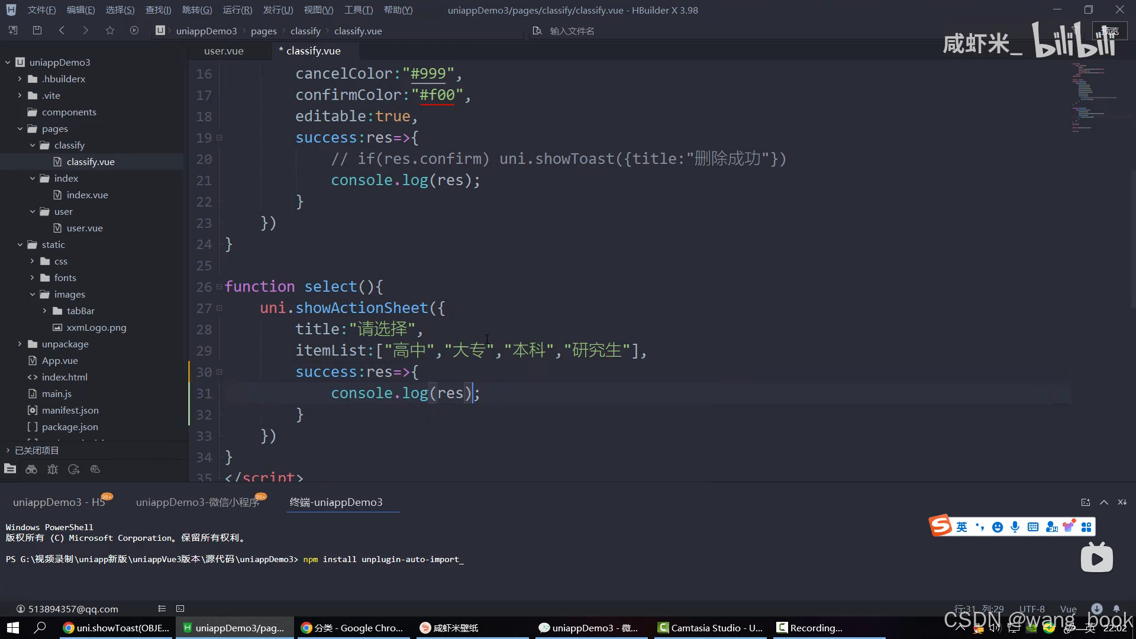Collapse the pages folder
The height and width of the screenshot is (639, 1136).
click(20, 128)
